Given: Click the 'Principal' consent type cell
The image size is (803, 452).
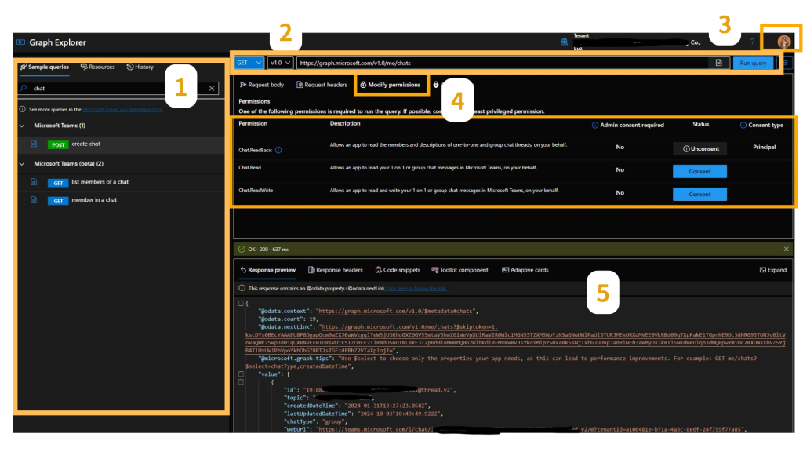Looking at the screenshot, I should point(764,147).
